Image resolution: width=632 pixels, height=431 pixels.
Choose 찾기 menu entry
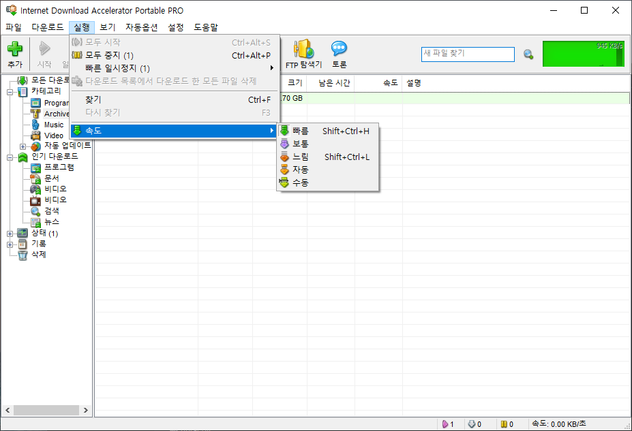[x=174, y=99]
